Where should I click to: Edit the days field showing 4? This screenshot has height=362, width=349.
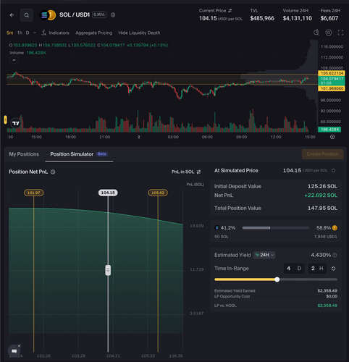click(x=293, y=269)
